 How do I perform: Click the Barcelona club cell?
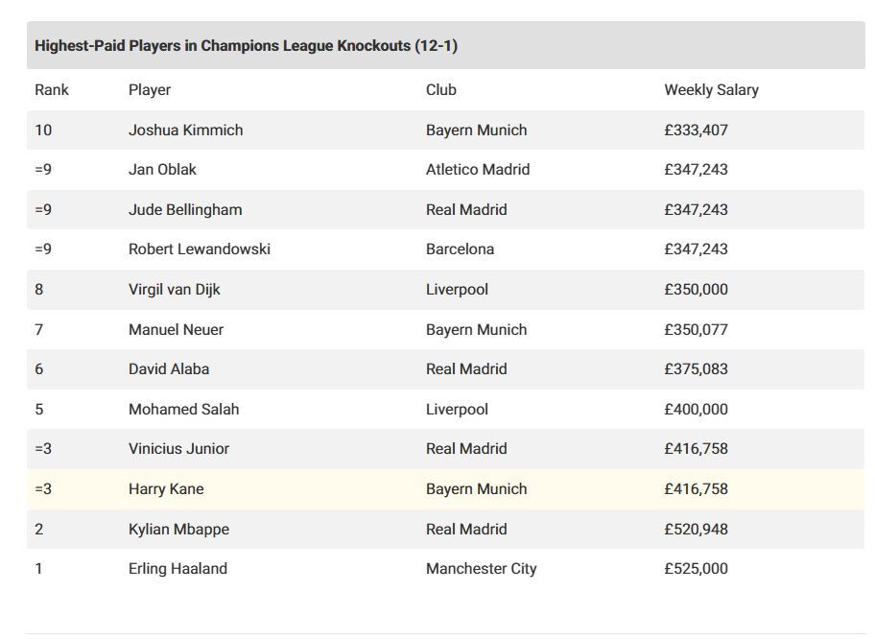460,249
